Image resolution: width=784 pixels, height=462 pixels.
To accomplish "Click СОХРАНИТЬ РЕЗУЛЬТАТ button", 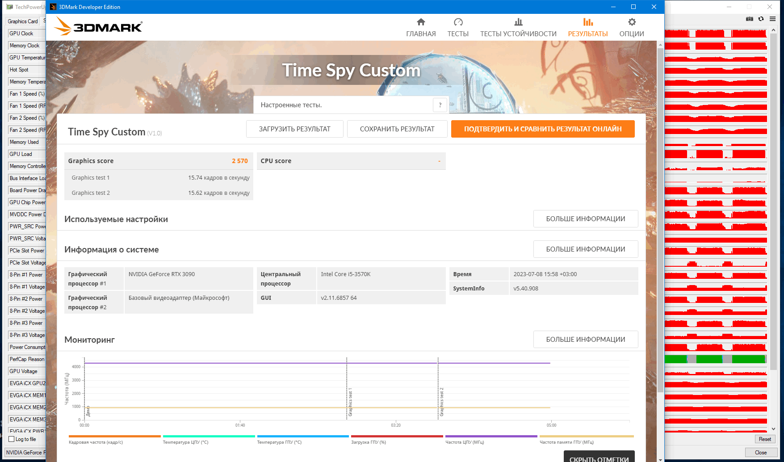I will pyautogui.click(x=397, y=129).
